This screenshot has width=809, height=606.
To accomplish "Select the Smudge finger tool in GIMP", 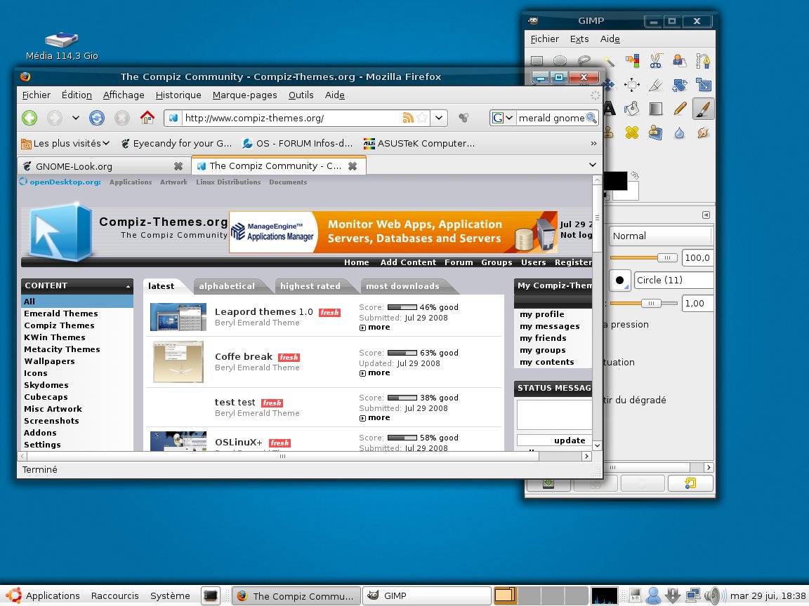I will pos(703,133).
